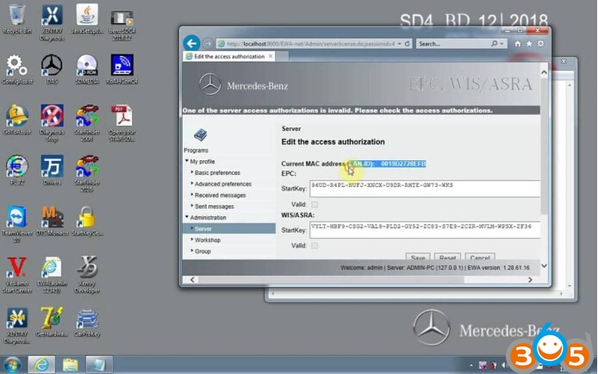Click into the WIS/ASRA StartKey field
The image size is (598, 374).
pos(425,230)
